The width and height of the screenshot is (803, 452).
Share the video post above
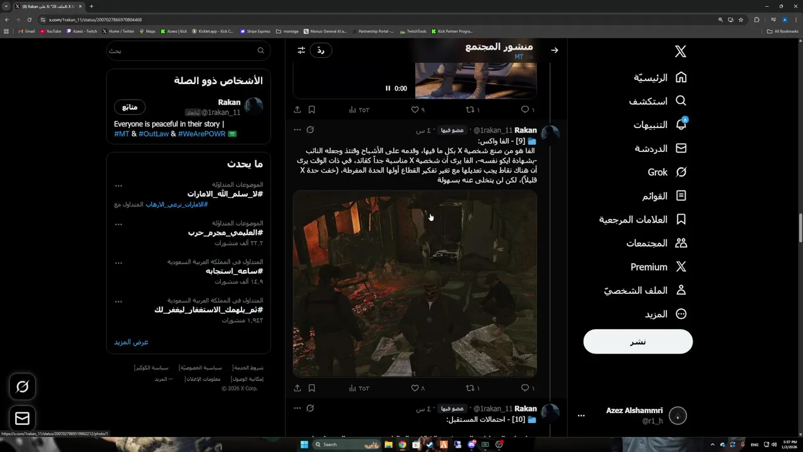point(297,110)
